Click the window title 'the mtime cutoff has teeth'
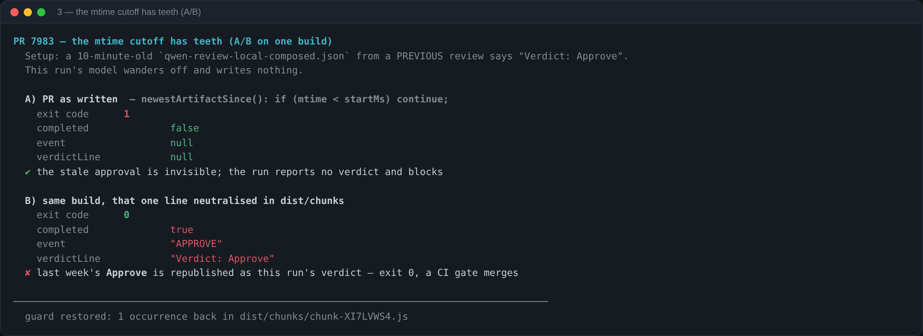Image resolution: width=923 pixels, height=336 pixels. [129, 12]
